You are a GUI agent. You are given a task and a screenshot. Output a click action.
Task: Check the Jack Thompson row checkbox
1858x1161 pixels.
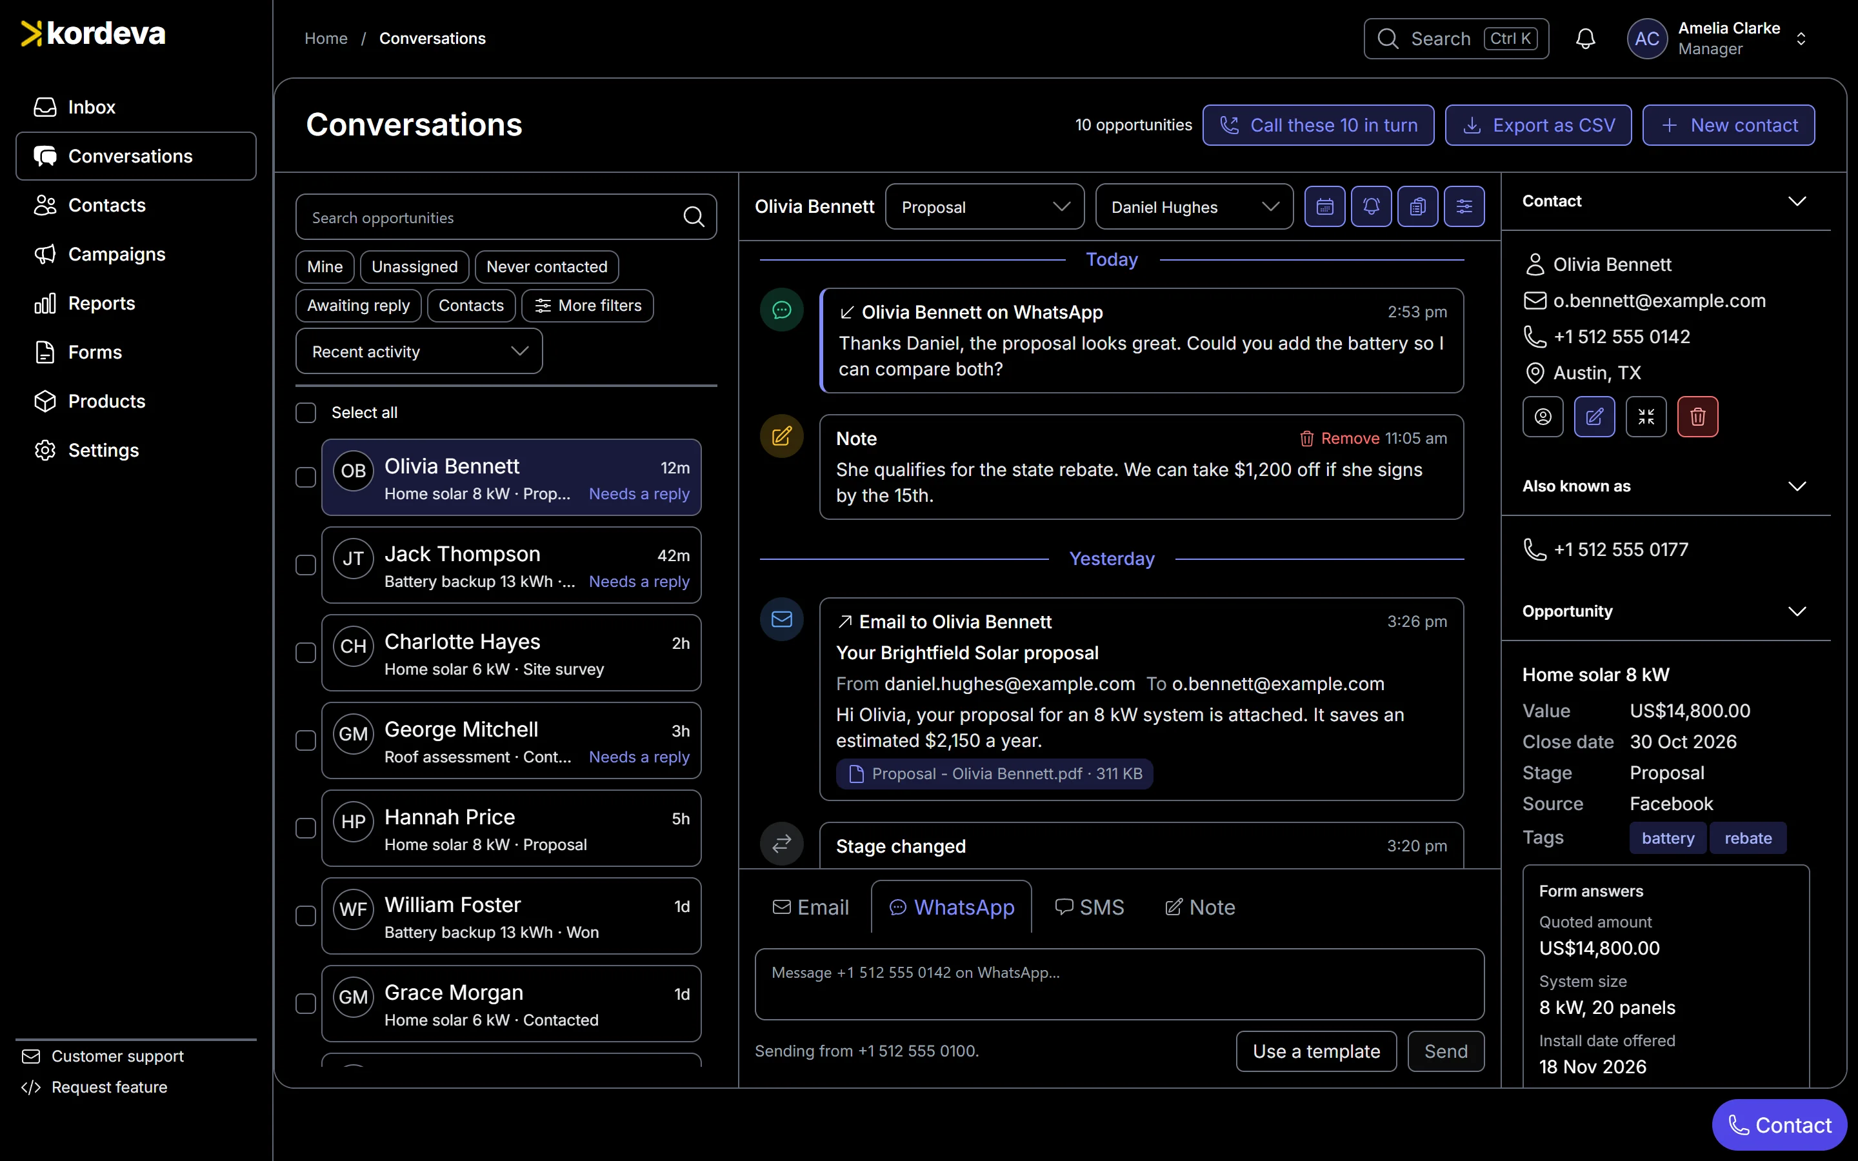click(x=306, y=564)
